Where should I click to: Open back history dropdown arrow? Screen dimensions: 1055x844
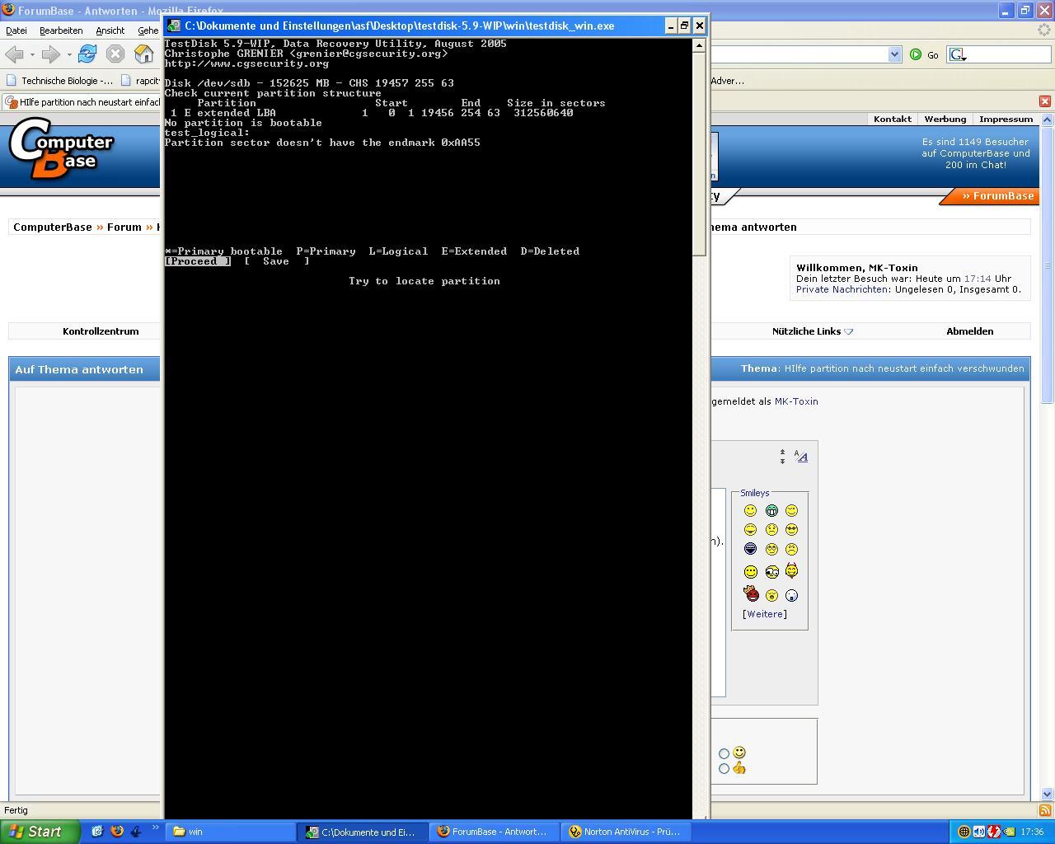(x=32, y=55)
